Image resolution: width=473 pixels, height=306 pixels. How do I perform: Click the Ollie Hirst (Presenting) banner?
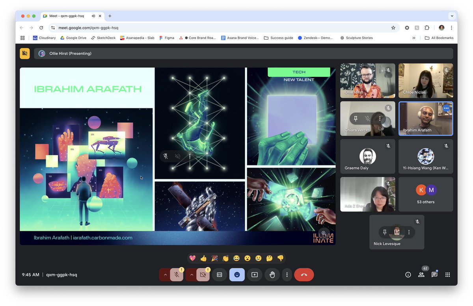click(x=244, y=53)
